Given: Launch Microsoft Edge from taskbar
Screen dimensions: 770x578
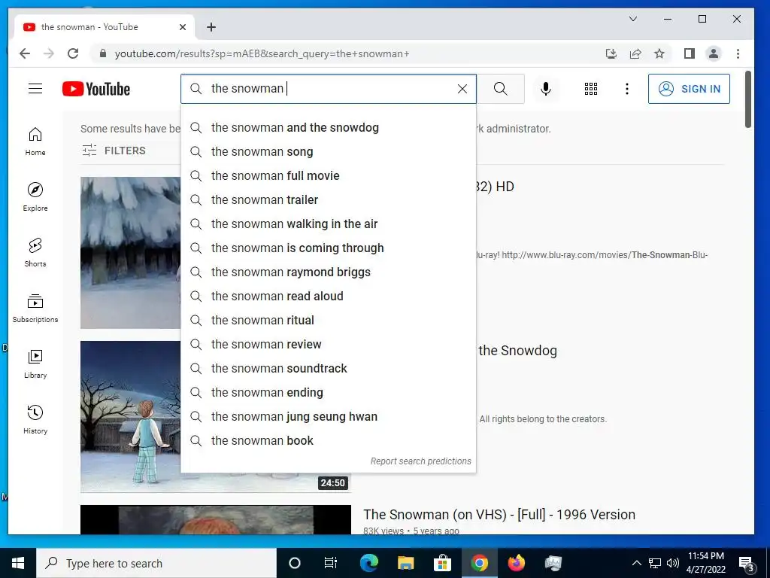Looking at the screenshot, I should (x=368, y=563).
